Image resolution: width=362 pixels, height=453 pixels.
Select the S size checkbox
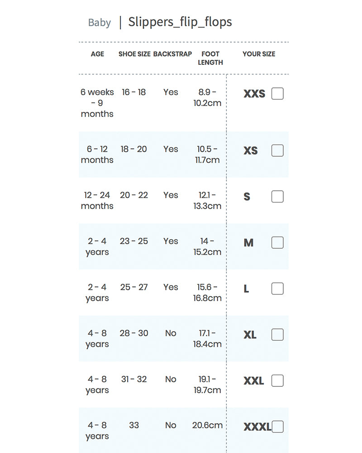pos(277,197)
